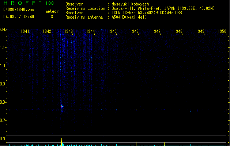Click the Receiver field label
Viewport: 230px width, 146px height.
pos(74,13)
